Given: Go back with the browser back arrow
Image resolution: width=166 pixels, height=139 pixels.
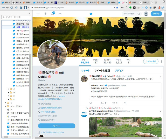Looking at the screenshot, I should click(3, 8).
